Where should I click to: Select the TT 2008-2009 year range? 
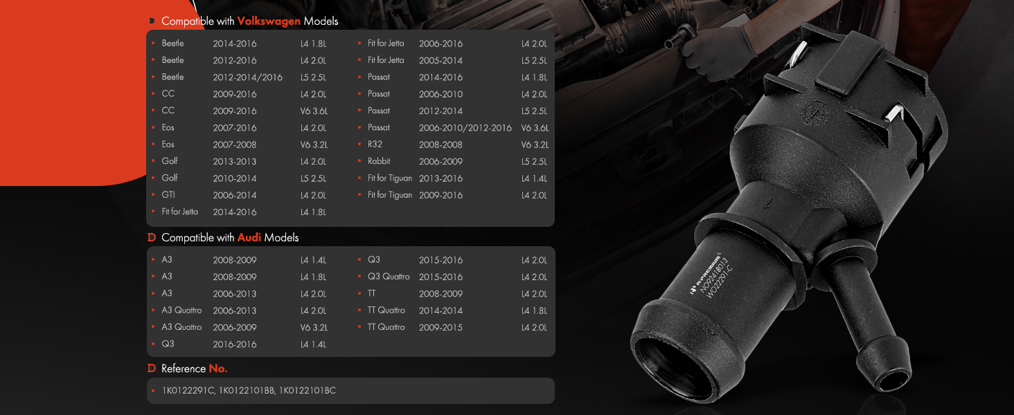coord(441,294)
